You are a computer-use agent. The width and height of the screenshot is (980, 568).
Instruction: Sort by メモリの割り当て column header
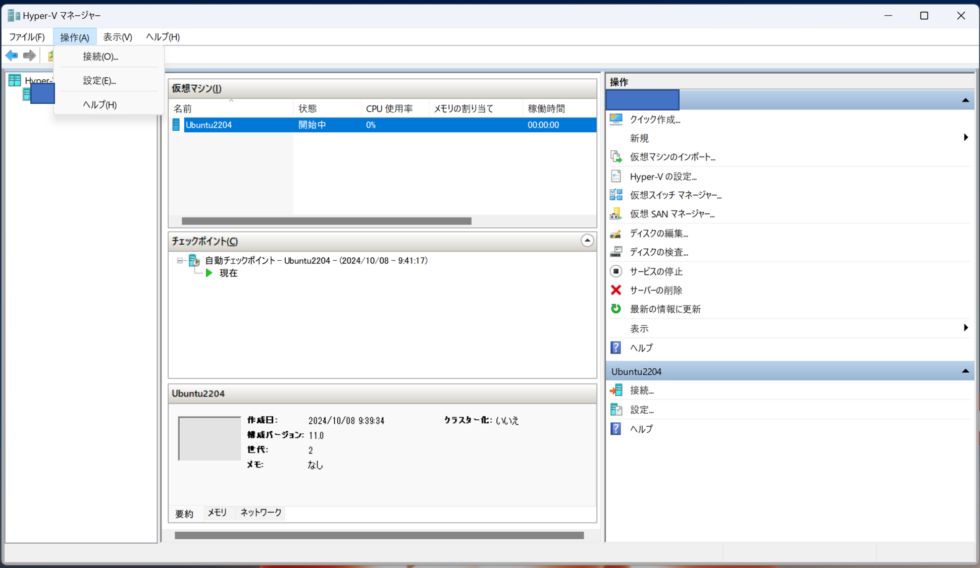click(476, 108)
